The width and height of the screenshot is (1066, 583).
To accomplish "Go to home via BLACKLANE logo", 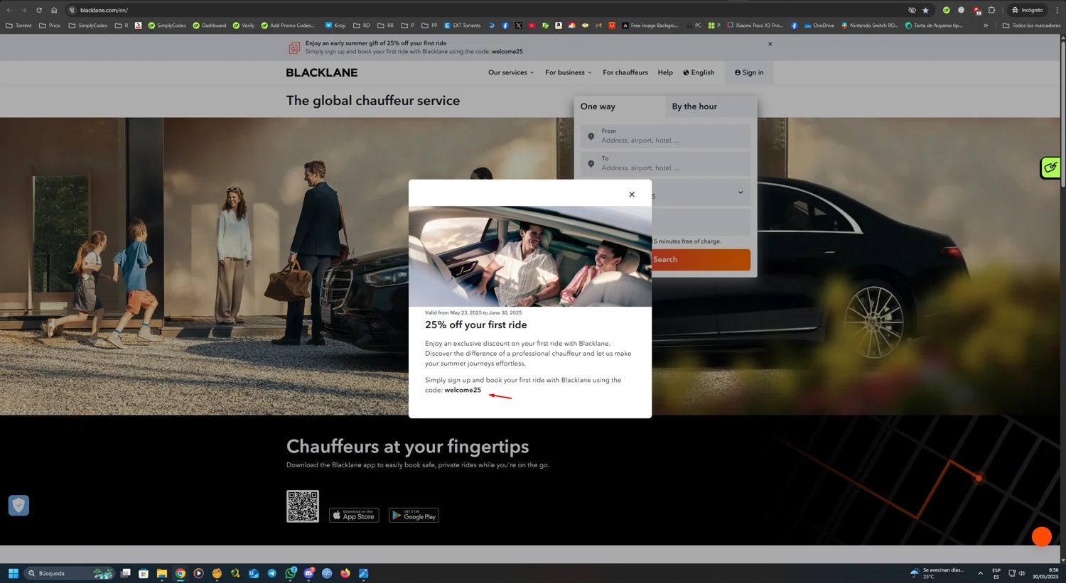I will pos(322,72).
